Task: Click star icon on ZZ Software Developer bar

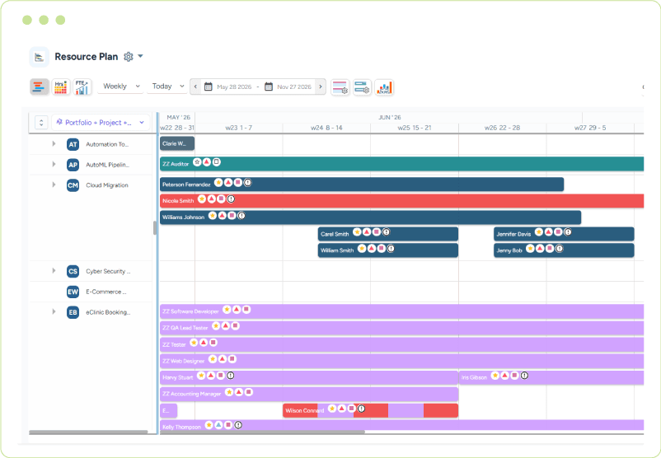Action: [x=227, y=310]
